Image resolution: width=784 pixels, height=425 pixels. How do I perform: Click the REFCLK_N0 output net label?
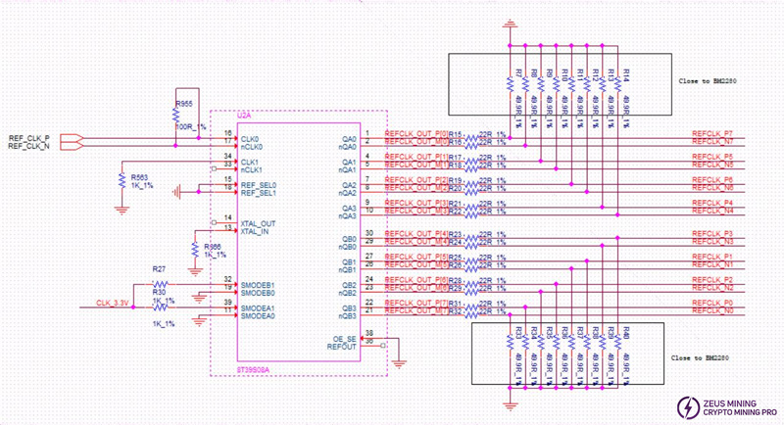pyautogui.click(x=712, y=311)
